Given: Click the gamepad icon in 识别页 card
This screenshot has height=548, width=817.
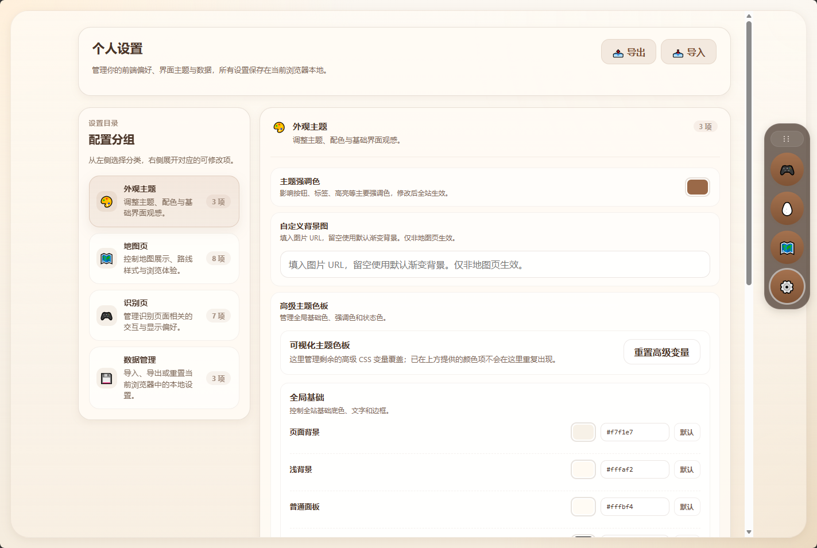Looking at the screenshot, I should click(107, 316).
